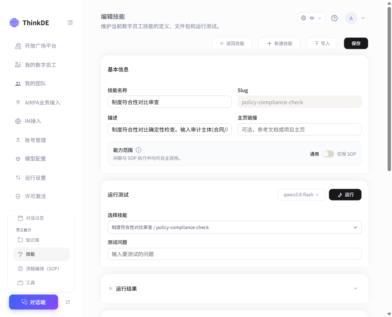Click the 知识库 folder icon

point(20,240)
